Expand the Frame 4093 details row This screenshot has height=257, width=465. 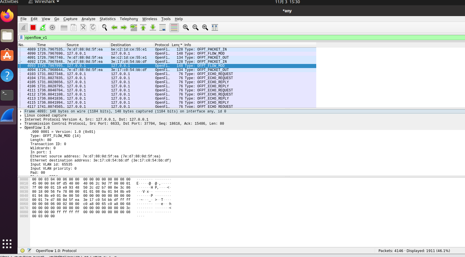click(21, 112)
